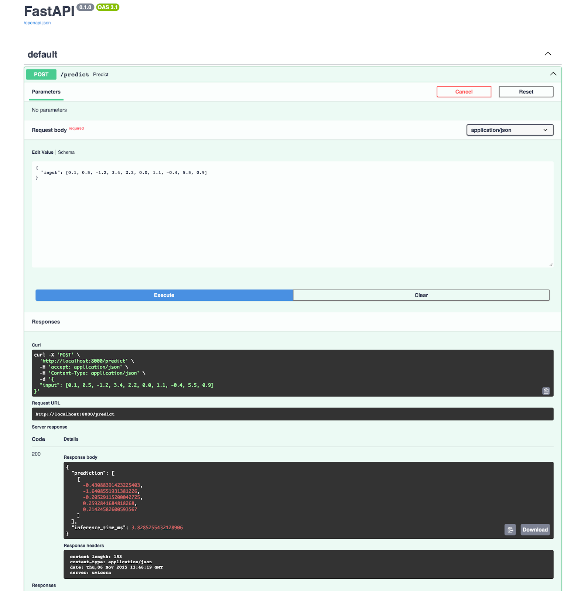
Task: Select the Parameters tab
Action: pos(46,92)
